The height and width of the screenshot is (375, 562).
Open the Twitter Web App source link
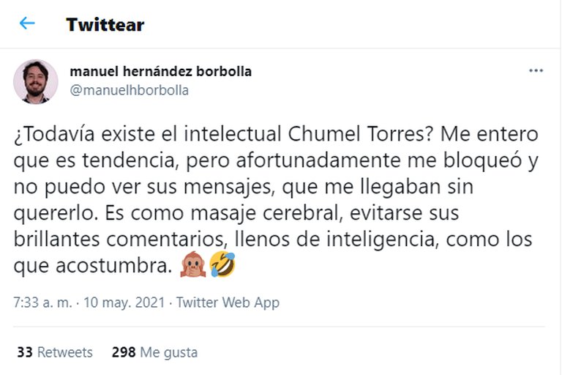click(x=228, y=302)
